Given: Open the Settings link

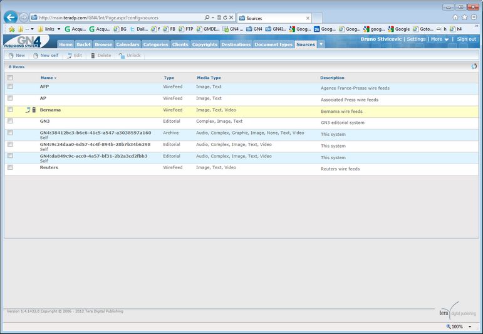Looking at the screenshot, I should tap(416, 39).
